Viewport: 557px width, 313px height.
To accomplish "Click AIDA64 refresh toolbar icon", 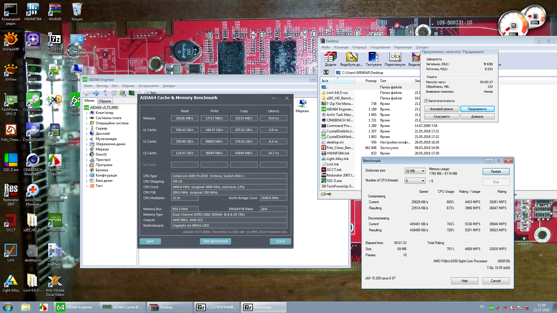I will 114,93.
